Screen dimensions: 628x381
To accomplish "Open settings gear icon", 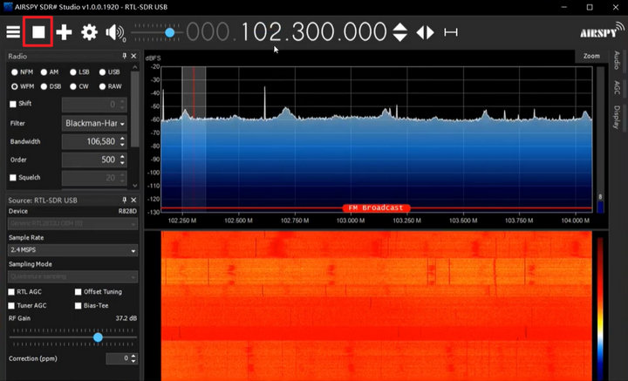I will [x=89, y=32].
